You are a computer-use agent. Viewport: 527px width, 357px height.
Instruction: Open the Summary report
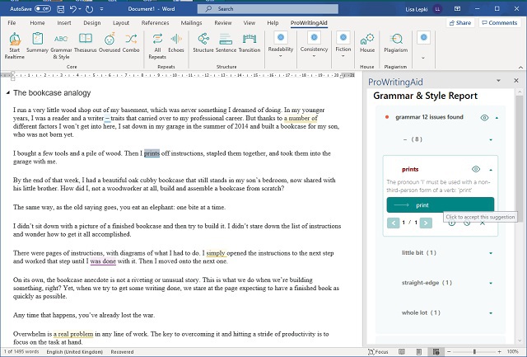click(x=37, y=43)
